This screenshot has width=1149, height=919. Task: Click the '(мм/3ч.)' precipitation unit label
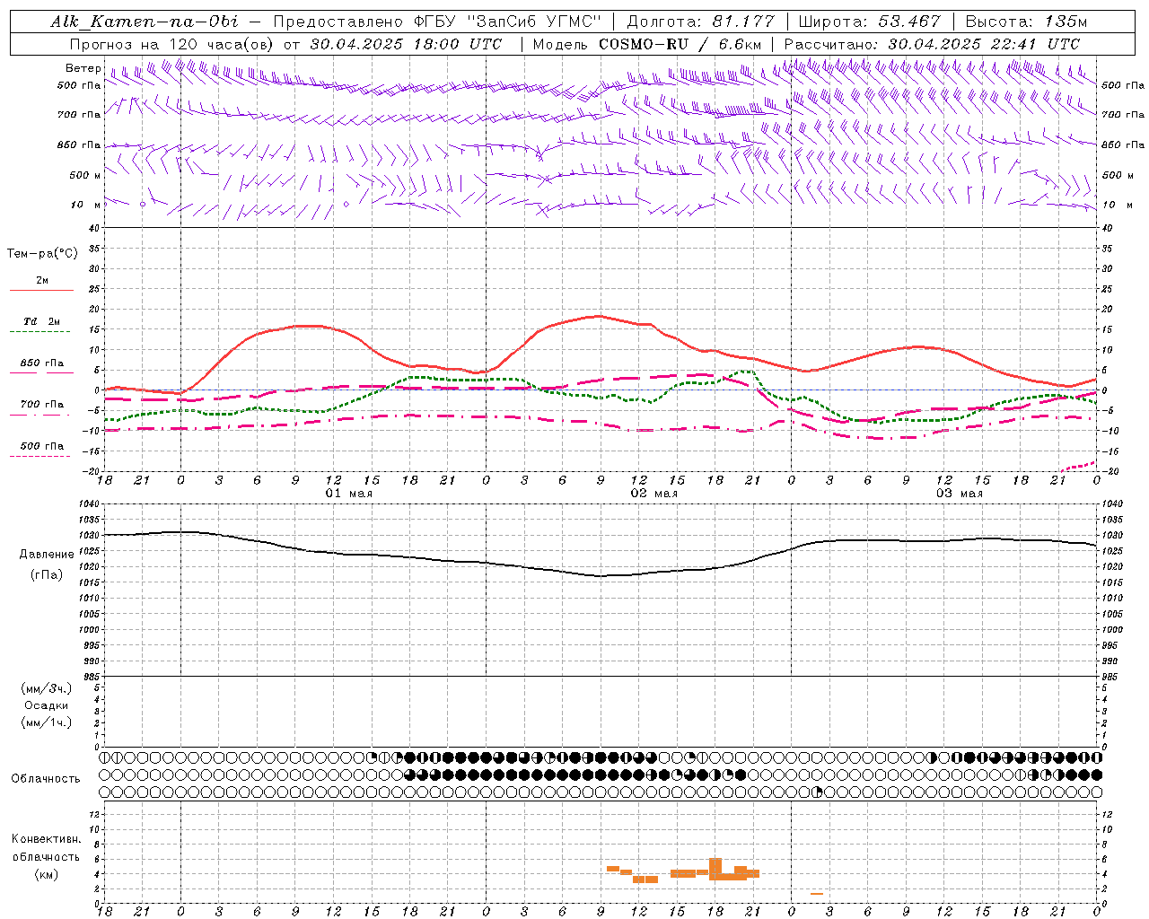pyautogui.click(x=47, y=688)
